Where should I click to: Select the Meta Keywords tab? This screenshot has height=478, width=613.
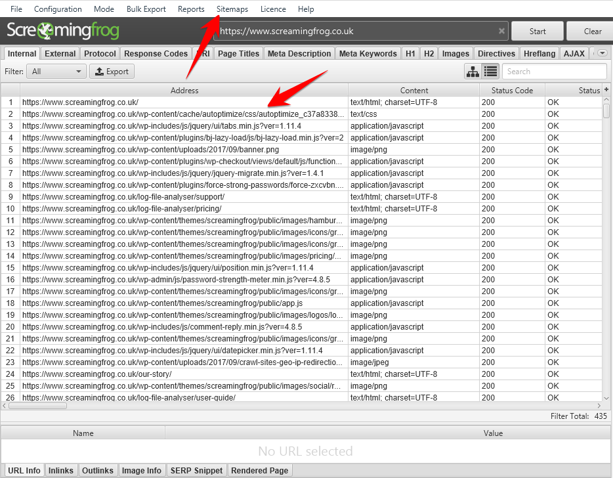tap(368, 54)
